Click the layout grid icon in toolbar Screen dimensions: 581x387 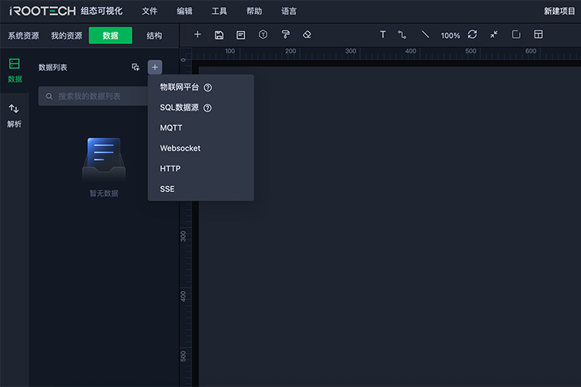click(x=538, y=35)
